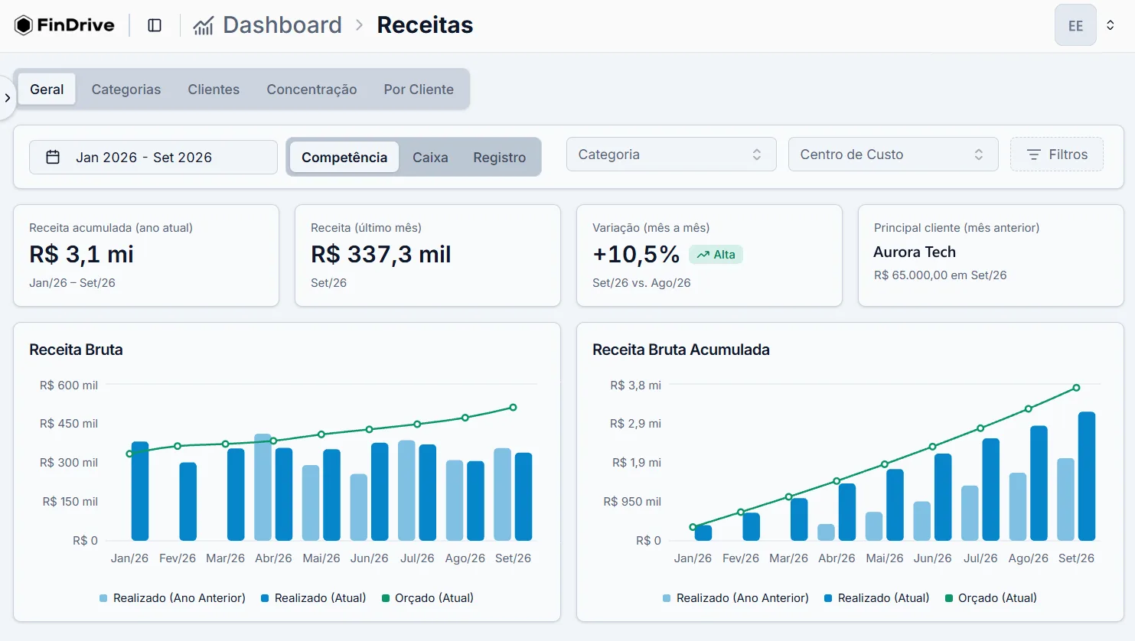The image size is (1135, 641).
Task: Toggle Orçado (Atual) legend in Receita Bruta Acumulada
Action: (990, 598)
